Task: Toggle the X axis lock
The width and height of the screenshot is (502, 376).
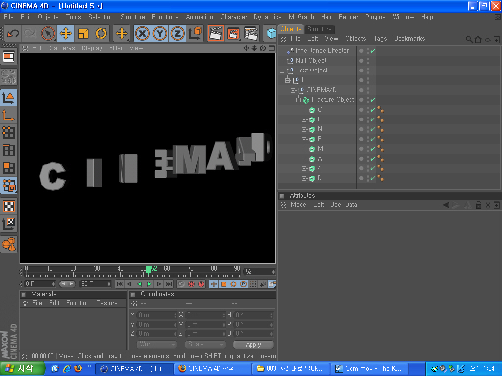Action: tap(142, 33)
